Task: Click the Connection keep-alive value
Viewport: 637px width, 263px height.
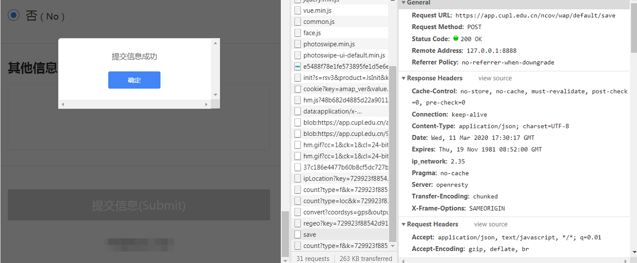Action: pos(469,114)
